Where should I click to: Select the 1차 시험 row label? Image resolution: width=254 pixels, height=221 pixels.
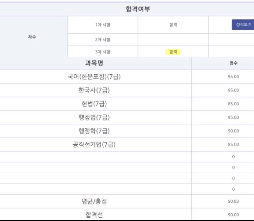tap(103, 25)
